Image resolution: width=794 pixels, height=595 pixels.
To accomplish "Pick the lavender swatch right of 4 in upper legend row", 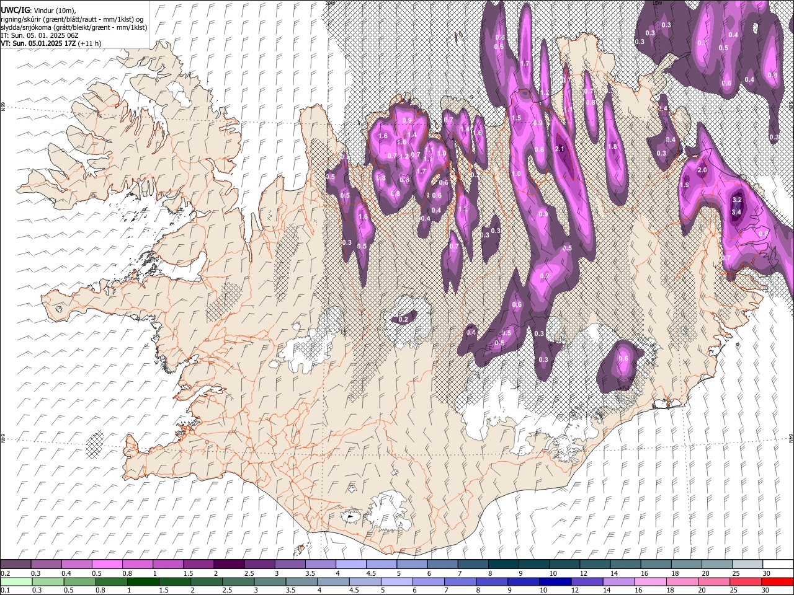I will pyautogui.click(x=351, y=564).
